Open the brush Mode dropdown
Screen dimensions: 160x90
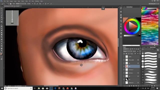click(x=21, y=4)
